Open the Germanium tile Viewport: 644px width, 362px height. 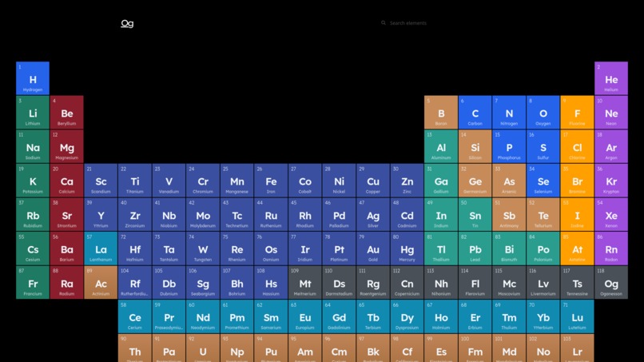(475, 181)
